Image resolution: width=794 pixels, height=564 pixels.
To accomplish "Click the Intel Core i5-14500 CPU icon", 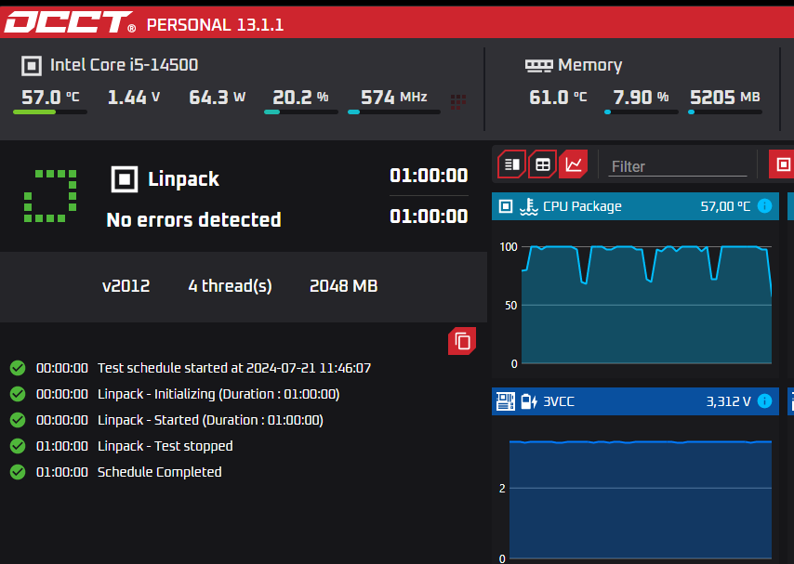I will pyautogui.click(x=32, y=65).
